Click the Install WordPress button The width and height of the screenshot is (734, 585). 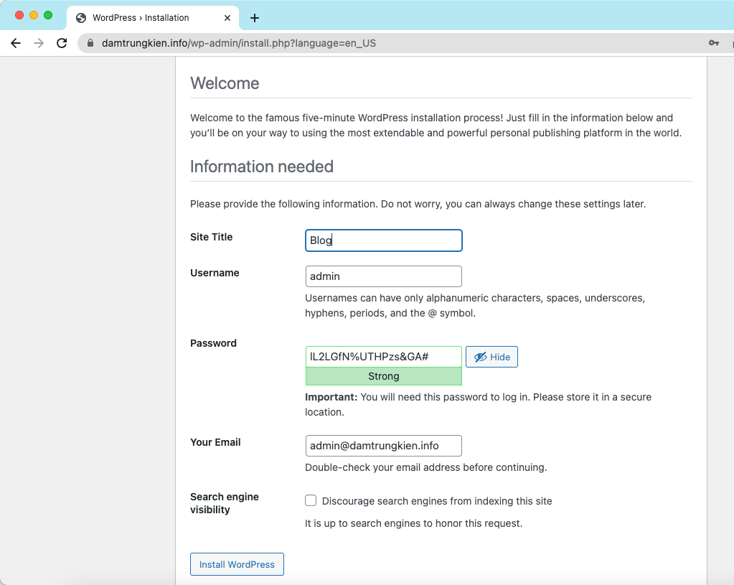237,564
